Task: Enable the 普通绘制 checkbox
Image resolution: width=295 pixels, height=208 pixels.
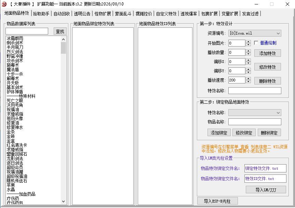Action: pos(256,43)
